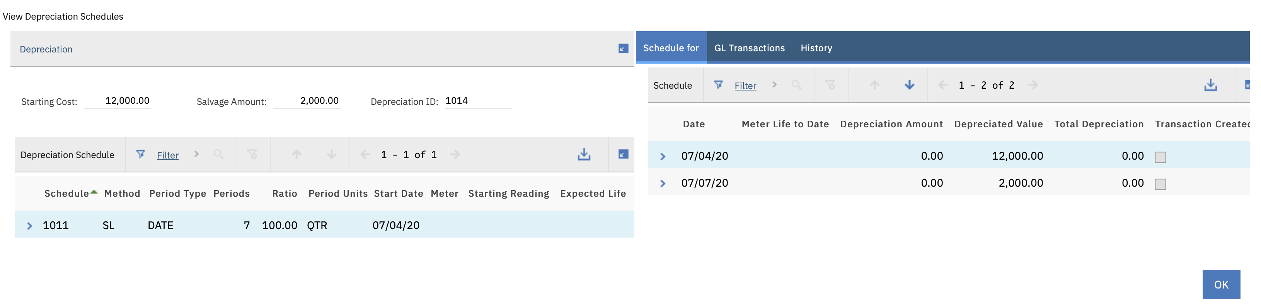Image resolution: width=1261 pixels, height=307 pixels.
Task: Expand schedule row 1011
Action: (x=30, y=225)
